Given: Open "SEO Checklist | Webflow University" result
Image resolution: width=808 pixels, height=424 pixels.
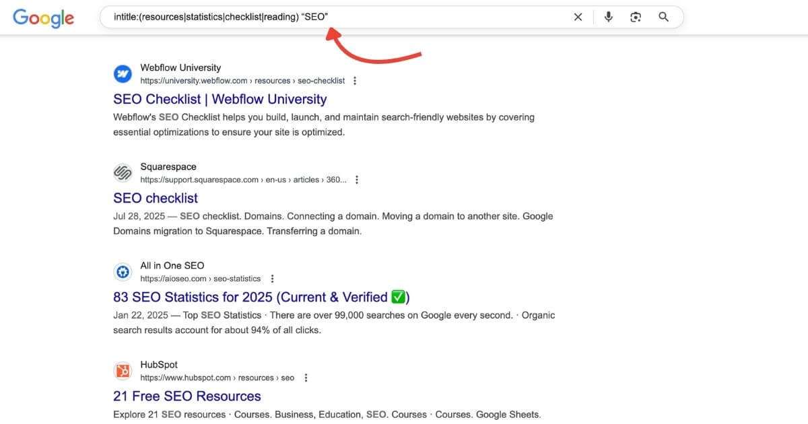Looking at the screenshot, I should 220,99.
